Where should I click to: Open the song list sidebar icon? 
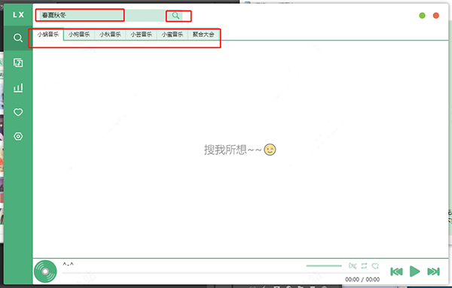18,62
